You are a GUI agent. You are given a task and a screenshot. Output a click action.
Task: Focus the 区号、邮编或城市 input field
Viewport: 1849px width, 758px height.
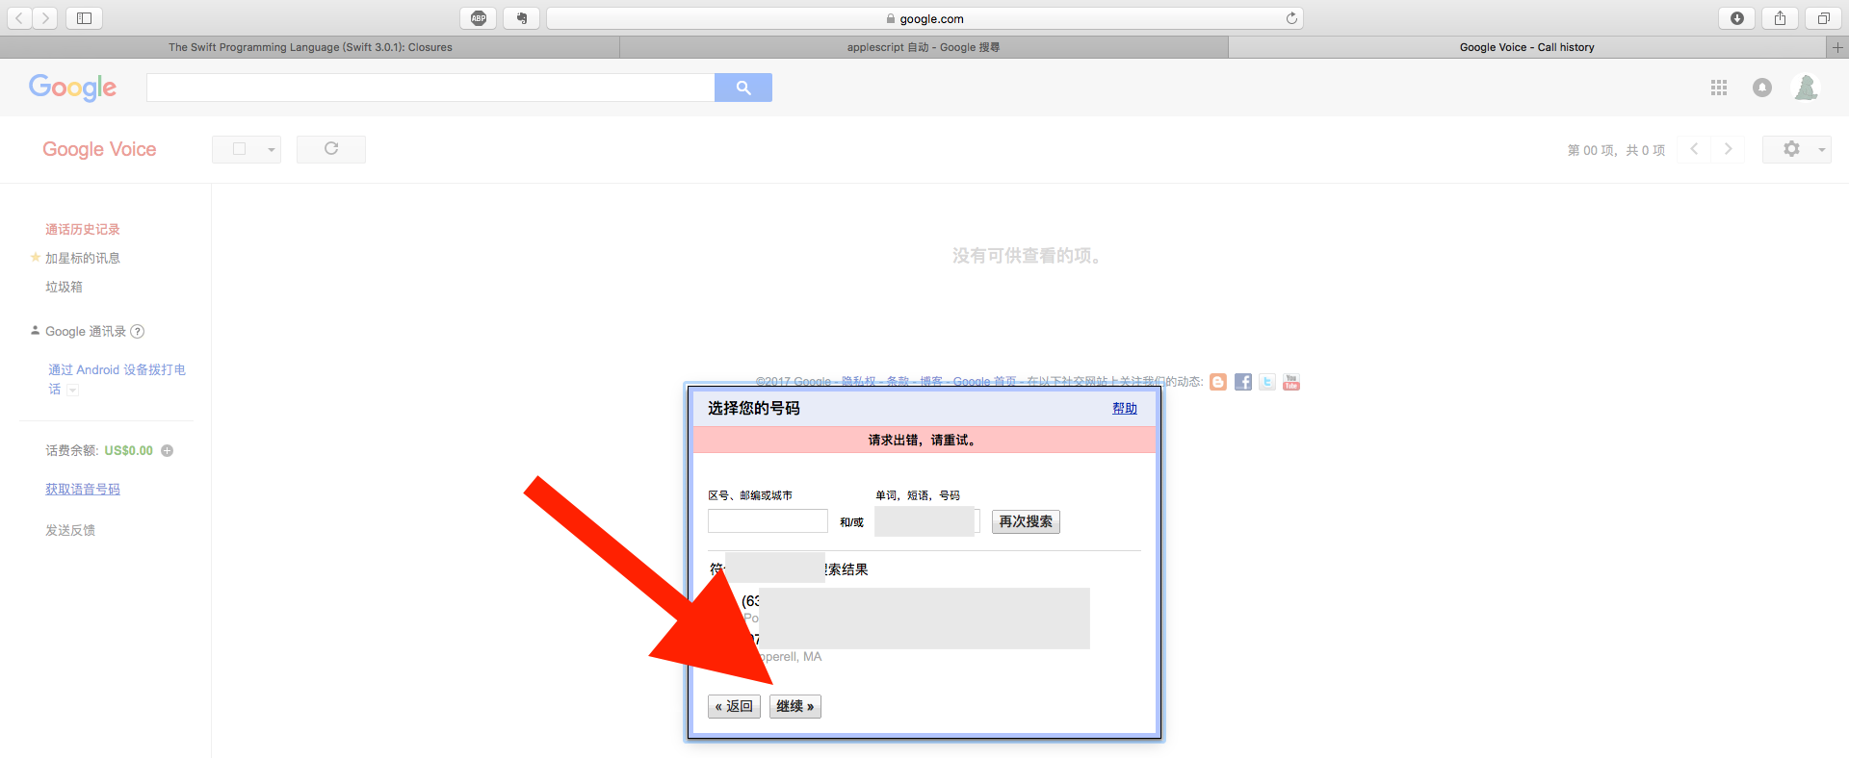click(768, 521)
